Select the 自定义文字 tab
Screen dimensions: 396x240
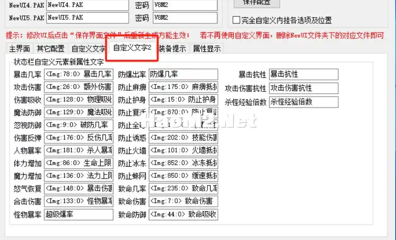(x=88, y=48)
